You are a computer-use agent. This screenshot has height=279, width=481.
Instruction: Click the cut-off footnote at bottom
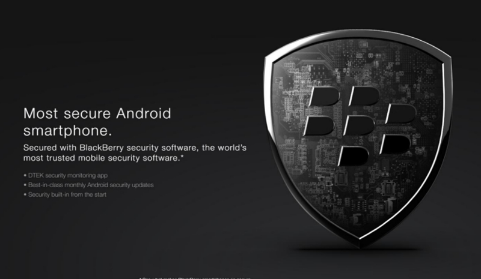pos(195,278)
